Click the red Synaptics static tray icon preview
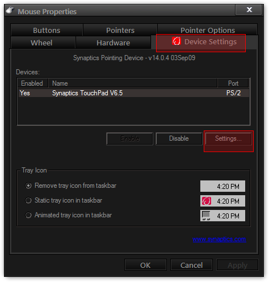This screenshot has width=269, height=282. click(x=207, y=201)
